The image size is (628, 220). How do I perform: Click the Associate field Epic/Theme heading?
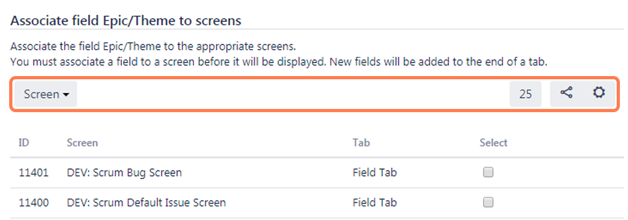(126, 21)
